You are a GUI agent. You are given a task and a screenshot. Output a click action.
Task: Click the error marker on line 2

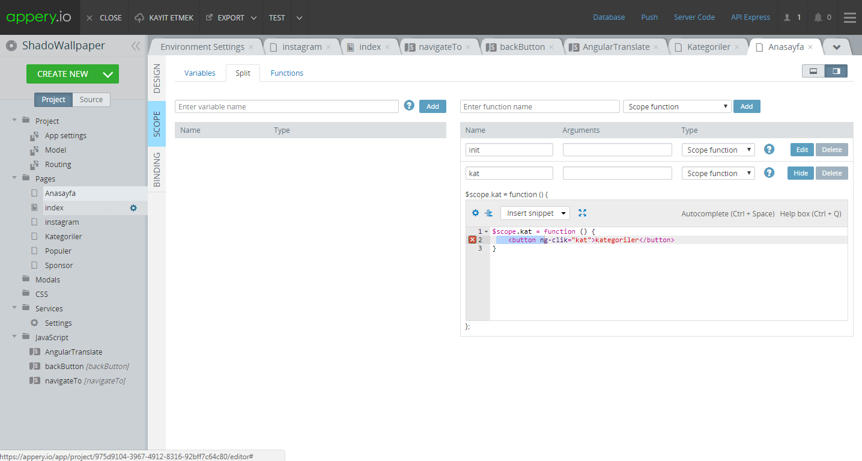point(472,240)
